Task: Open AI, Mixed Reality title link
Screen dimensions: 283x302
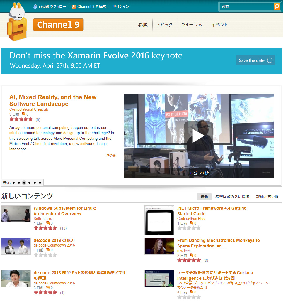Action: [53, 100]
